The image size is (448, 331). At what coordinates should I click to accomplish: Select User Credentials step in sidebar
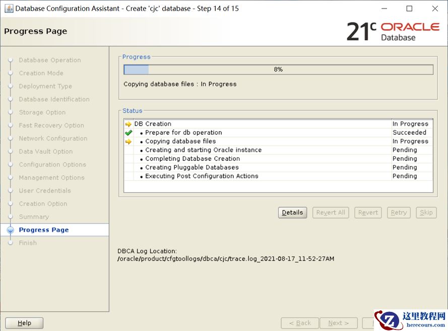45,191
